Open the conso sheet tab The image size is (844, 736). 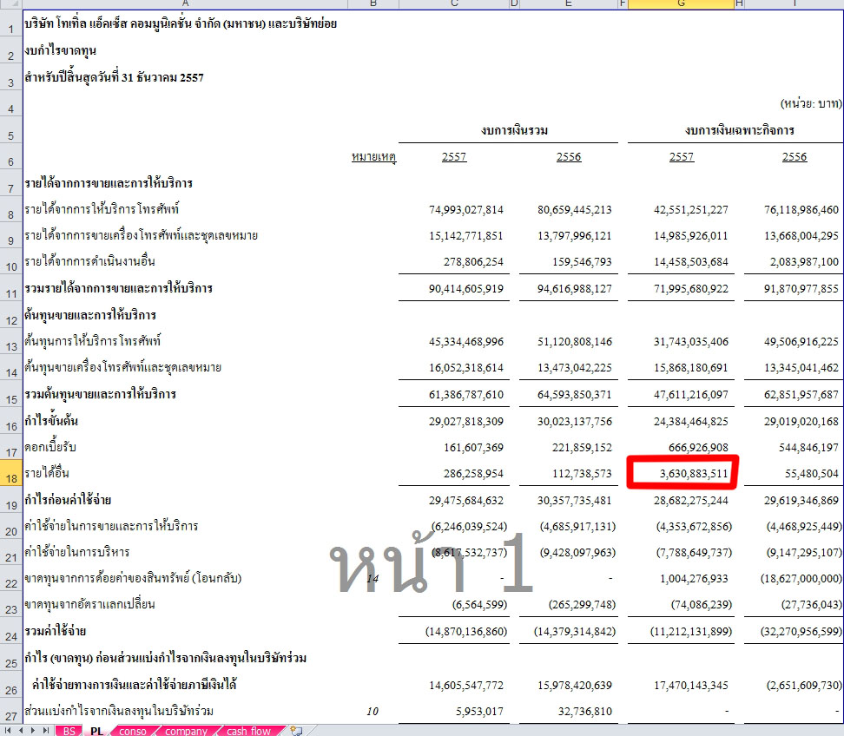132,731
